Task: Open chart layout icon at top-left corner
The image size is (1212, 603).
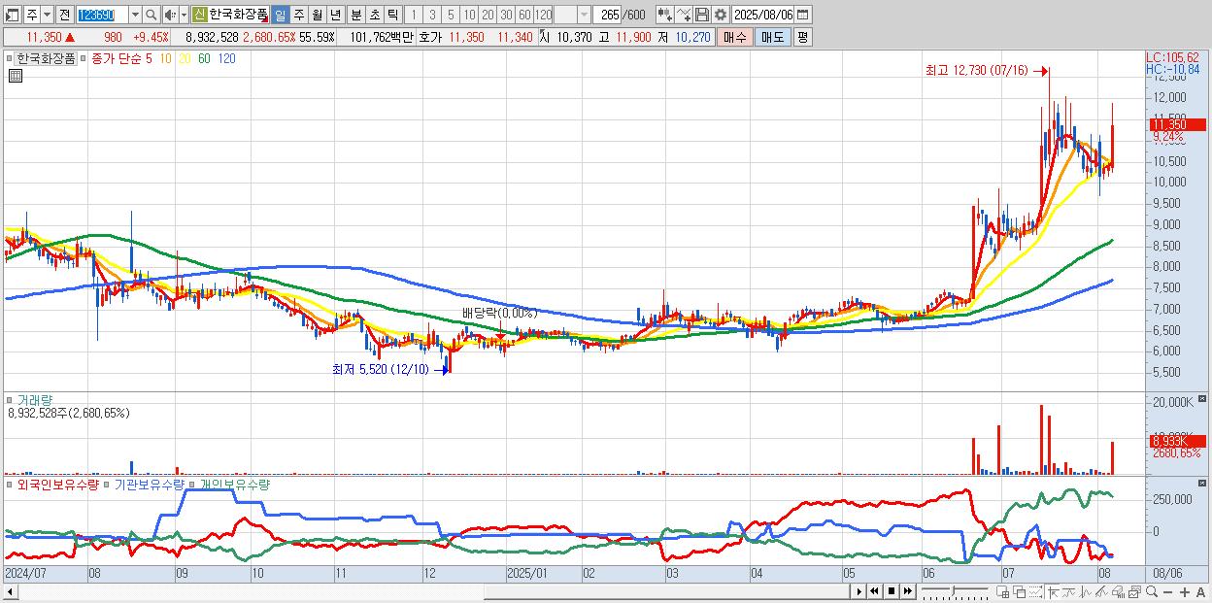Action: [13, 15]
